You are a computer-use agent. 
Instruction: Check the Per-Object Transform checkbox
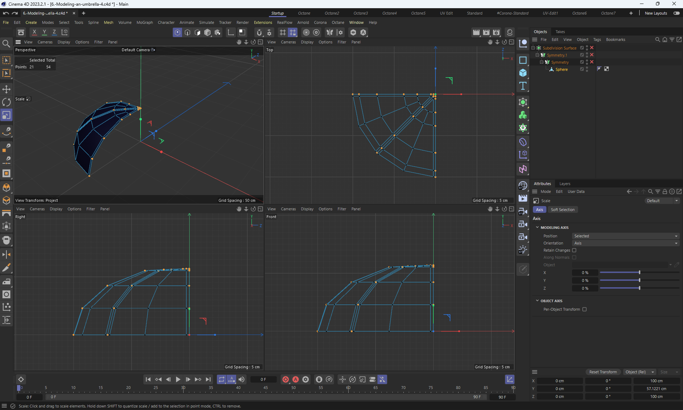pyautogui.click(x=584, y=309)
